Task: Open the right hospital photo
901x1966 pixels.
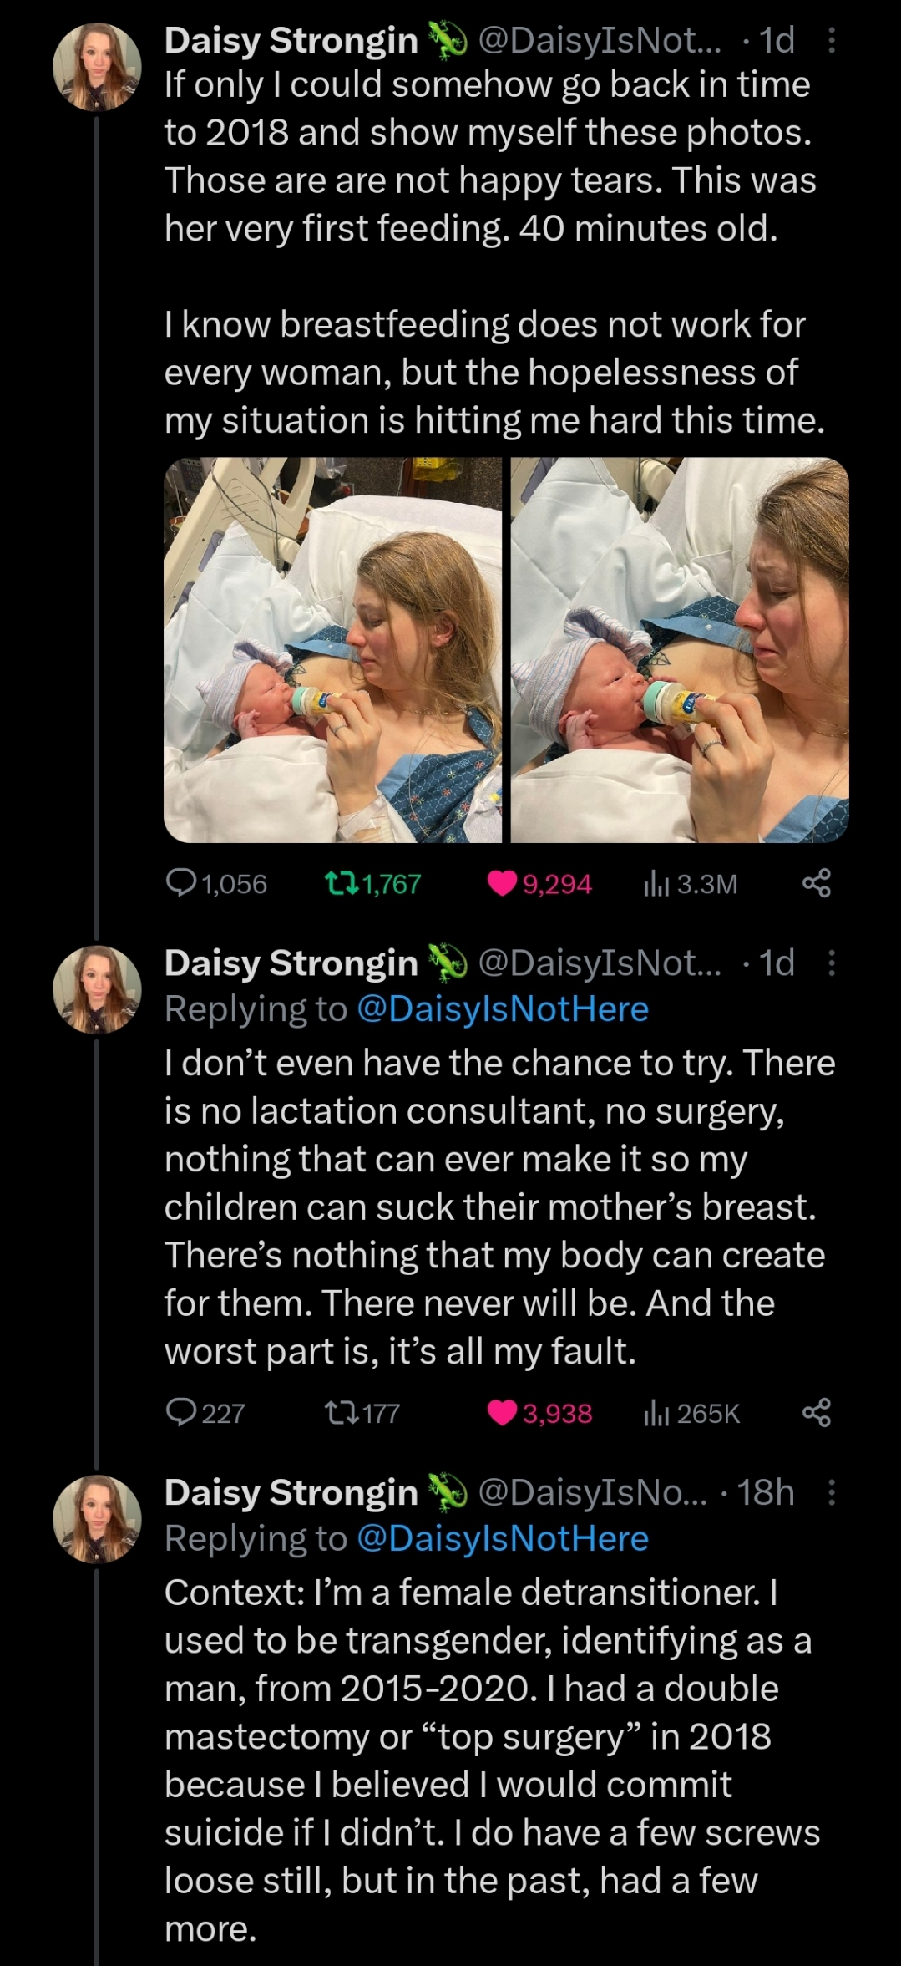Action: tap(679, 649)
